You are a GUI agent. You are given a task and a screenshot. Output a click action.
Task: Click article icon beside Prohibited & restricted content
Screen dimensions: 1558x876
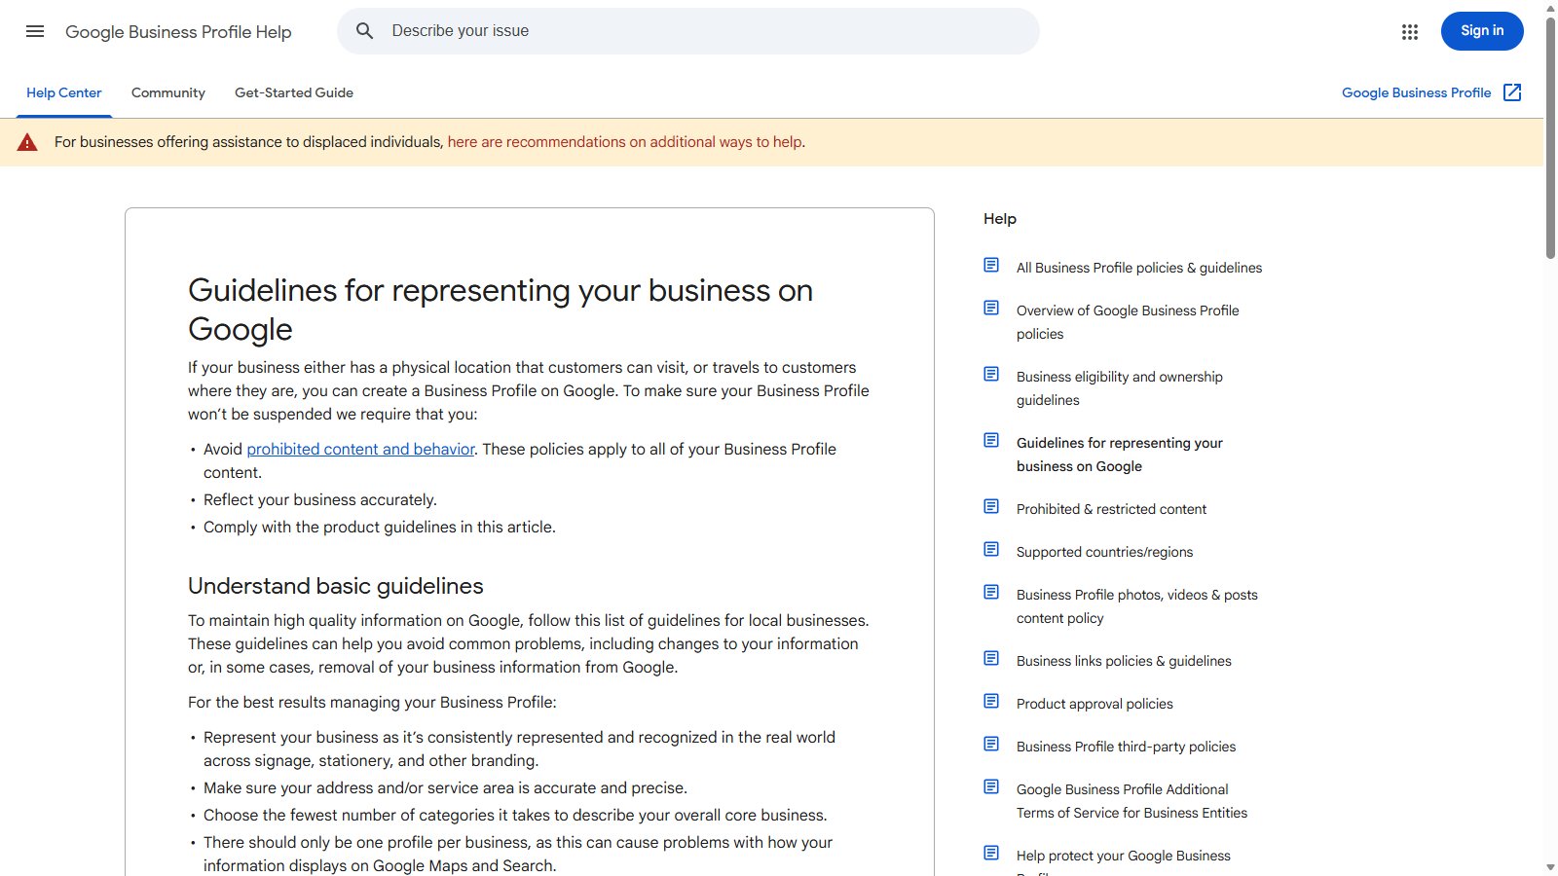991,506
